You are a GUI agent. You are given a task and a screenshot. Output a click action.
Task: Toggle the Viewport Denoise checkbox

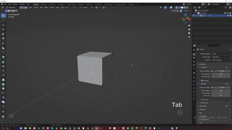point(202,81)
